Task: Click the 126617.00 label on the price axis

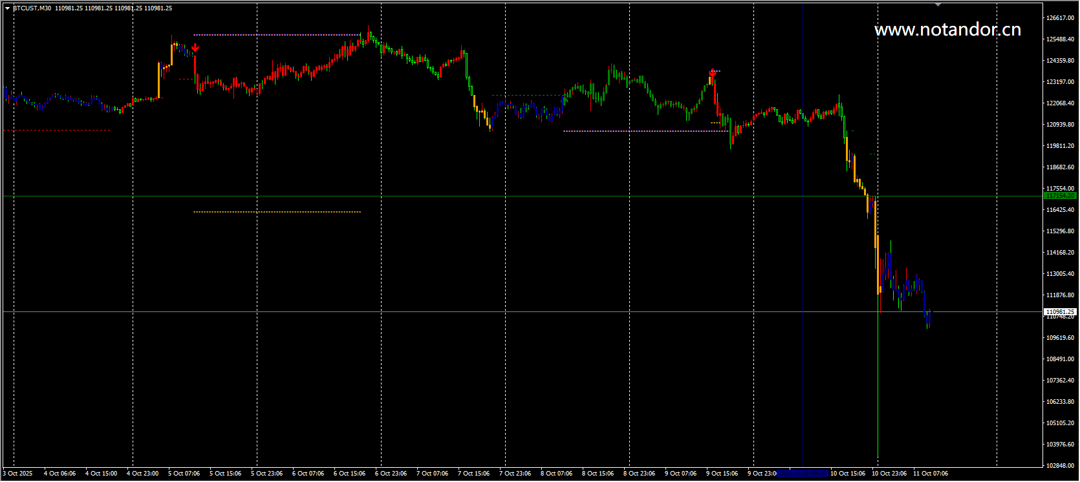Action: click(1060, 18)
